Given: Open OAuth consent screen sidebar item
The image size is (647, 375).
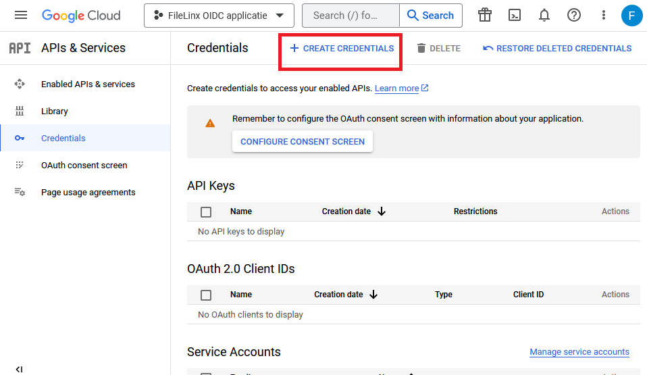Looking at the screenshot, I should (85, 165).
